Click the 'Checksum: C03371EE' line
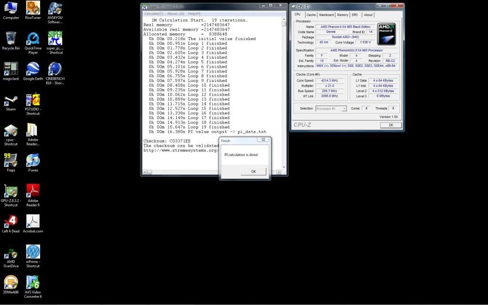 (x=167, y=141)
